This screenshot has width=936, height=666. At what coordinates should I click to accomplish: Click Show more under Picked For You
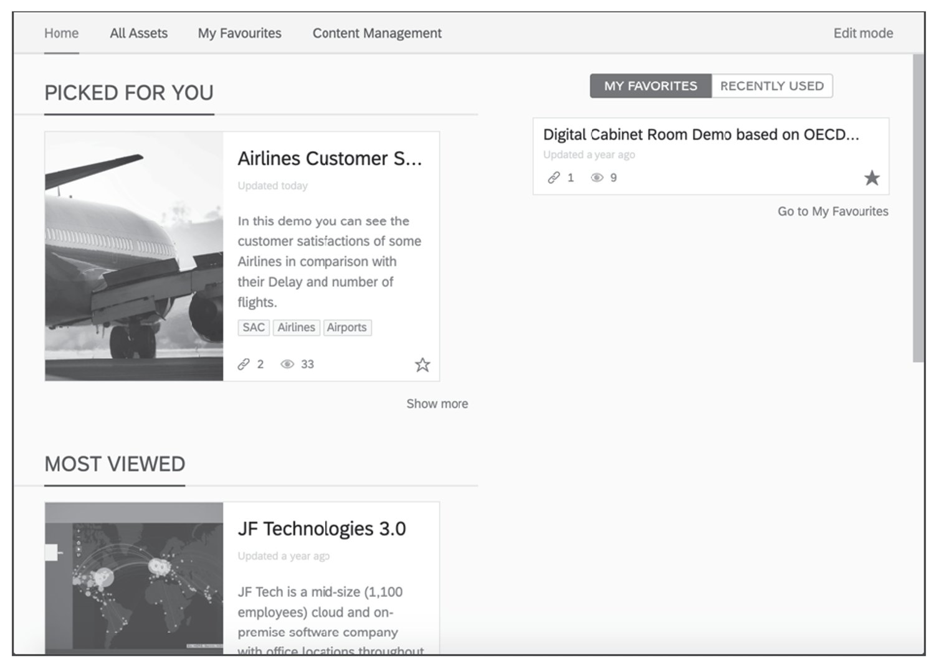point(437,403)
